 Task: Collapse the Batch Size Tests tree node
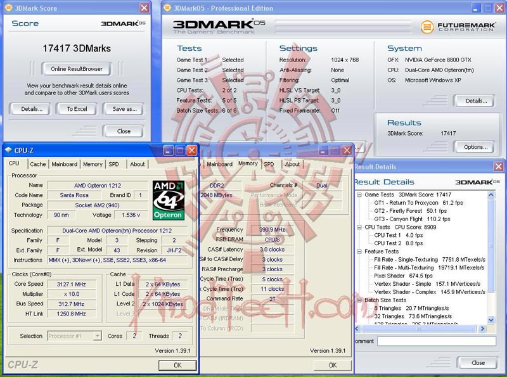click(x=359, y=300)
